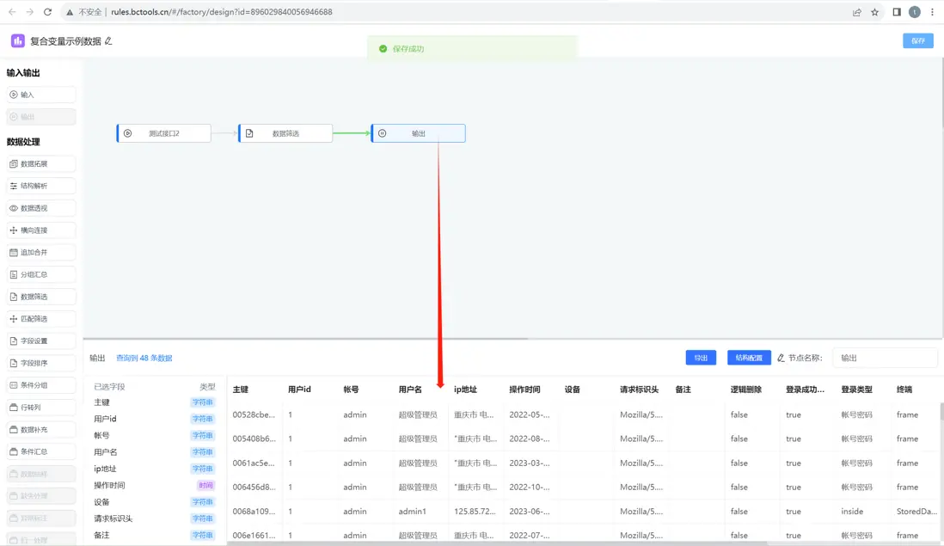This screenshot has height=546, width=944.
Task: Pick the 数据拓展 tool in sidebar
Action: 41,163
